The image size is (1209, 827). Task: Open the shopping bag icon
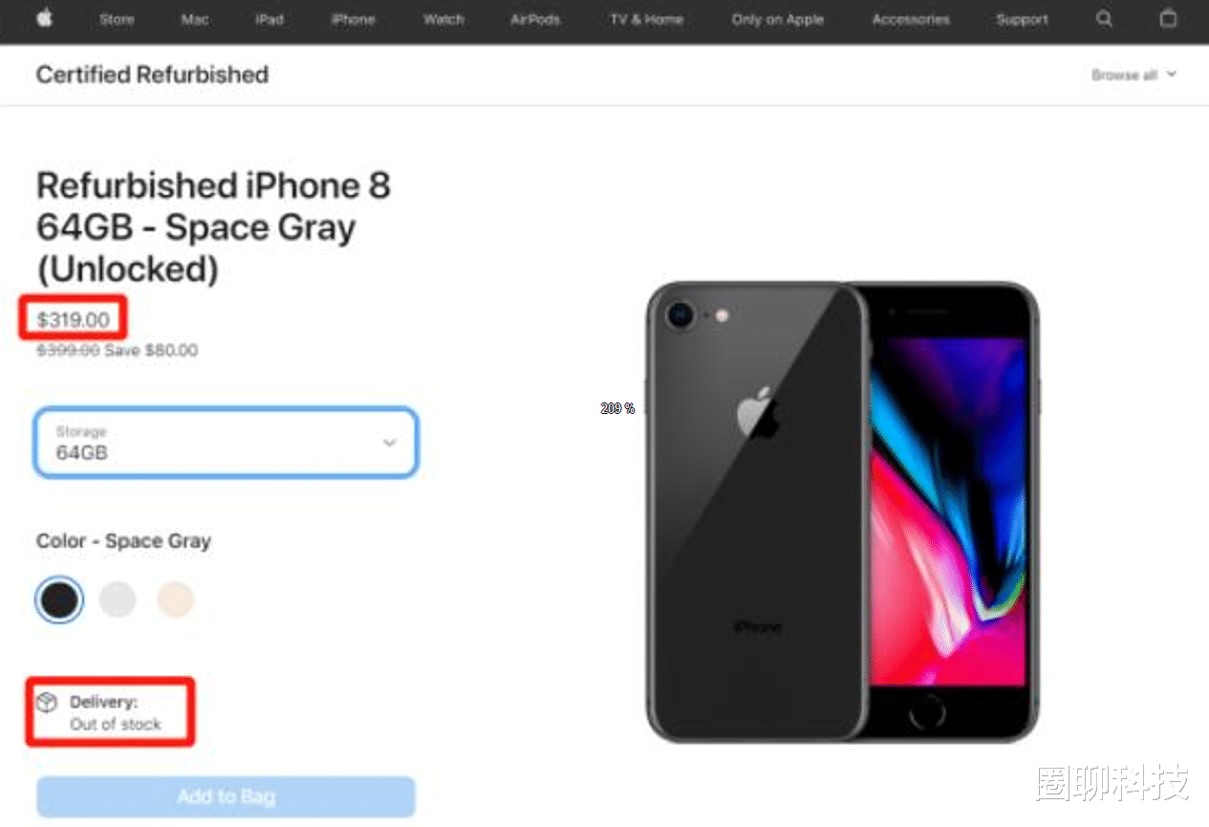[x=1168, y=19]
